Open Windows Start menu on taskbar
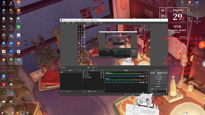Screen dimensions: 205x115 (x=2, y=113)
